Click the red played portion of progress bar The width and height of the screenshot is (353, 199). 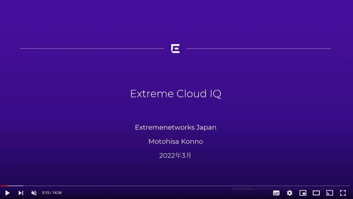(4, 186)
